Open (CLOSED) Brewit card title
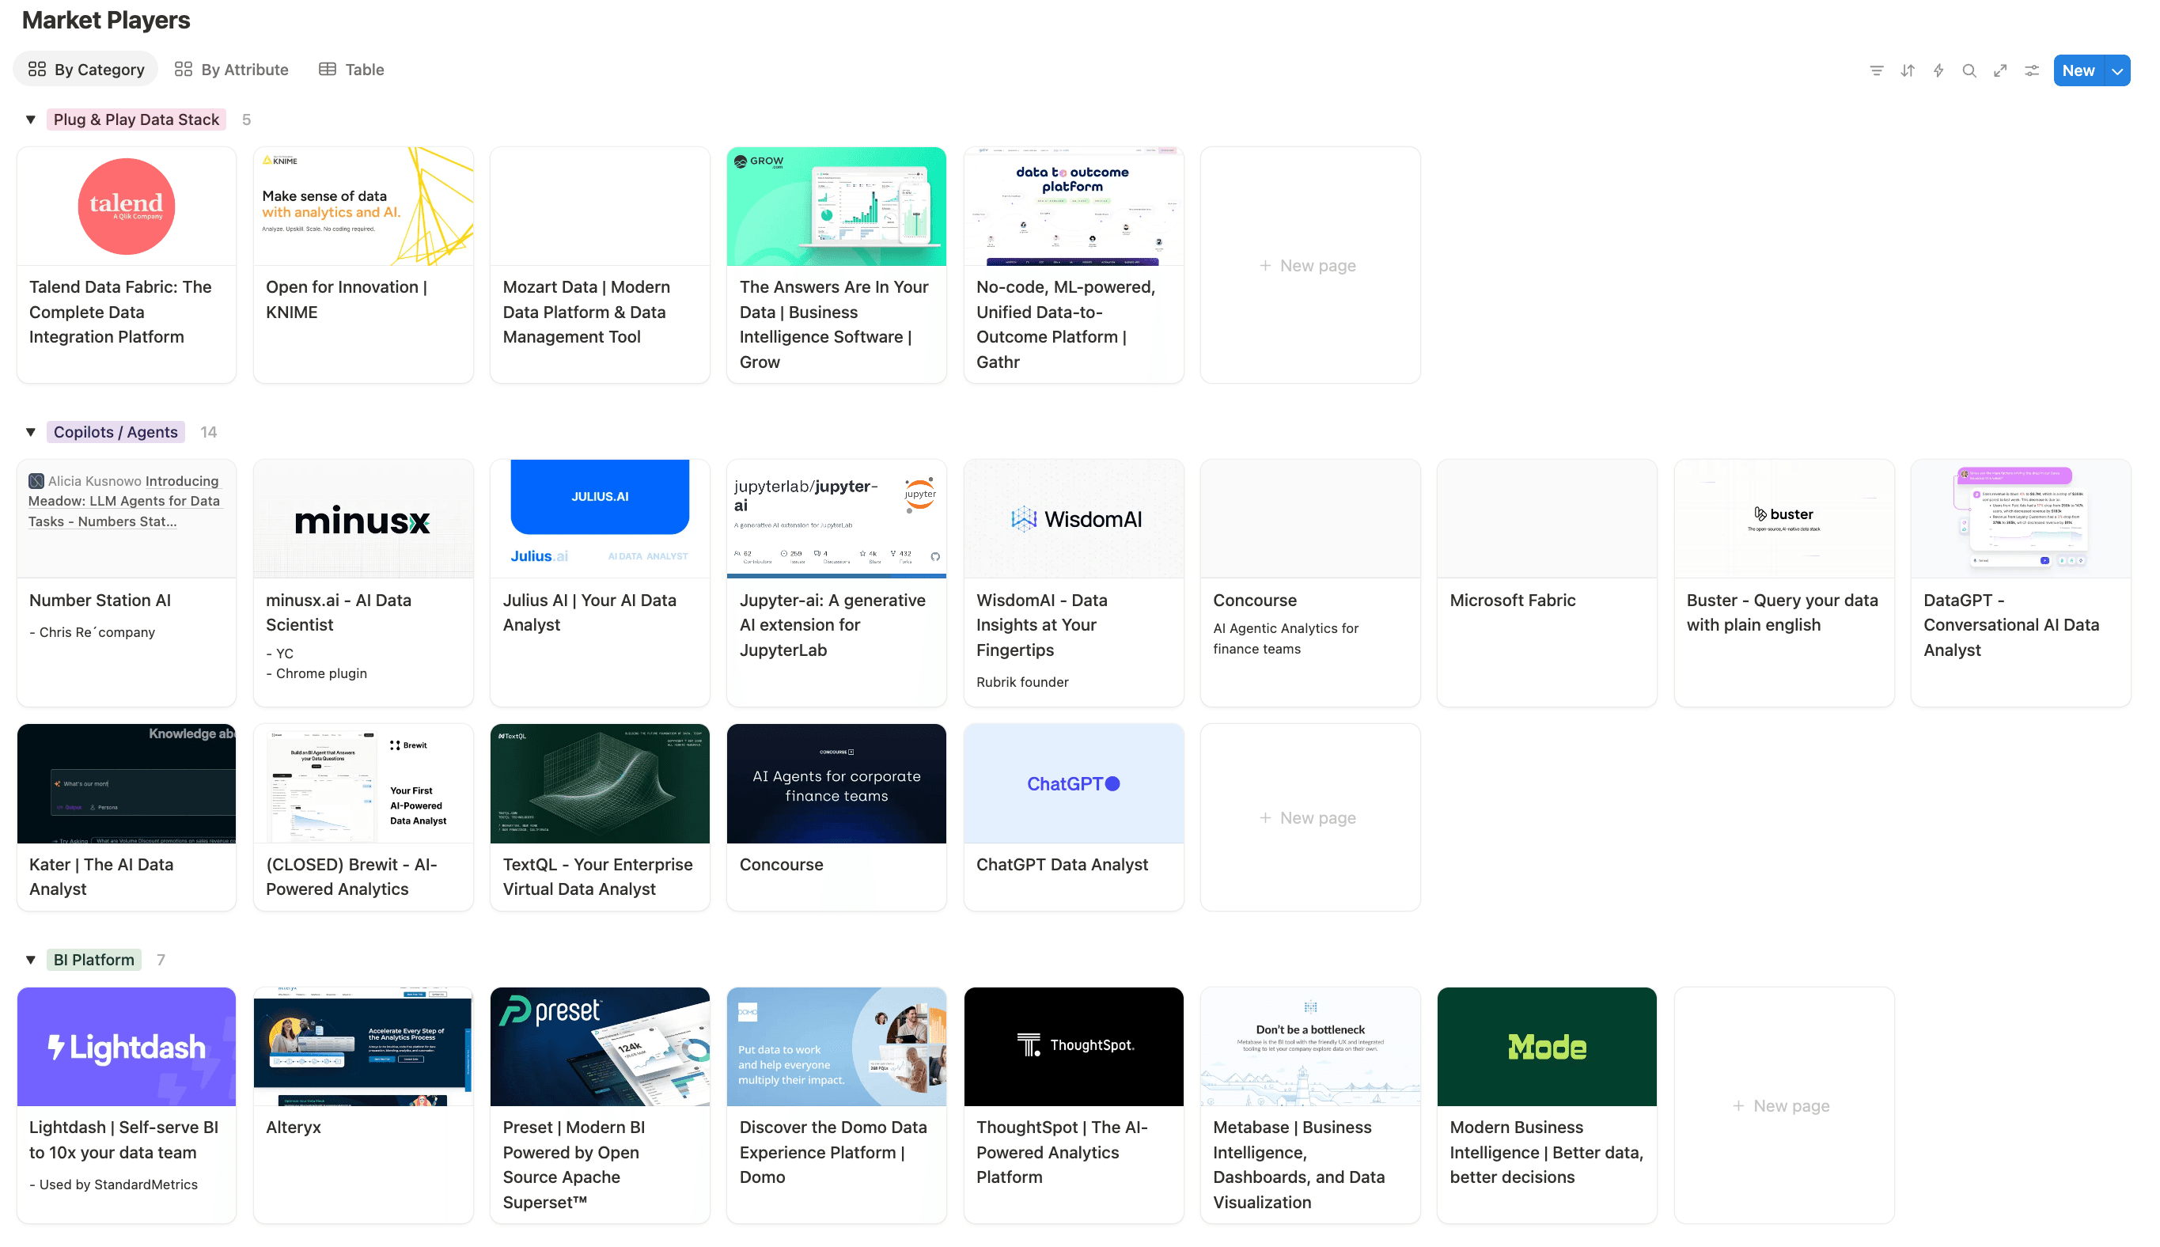This screenshot has width=2160, height=1247. pyautogui.click(x=351, y=877)
